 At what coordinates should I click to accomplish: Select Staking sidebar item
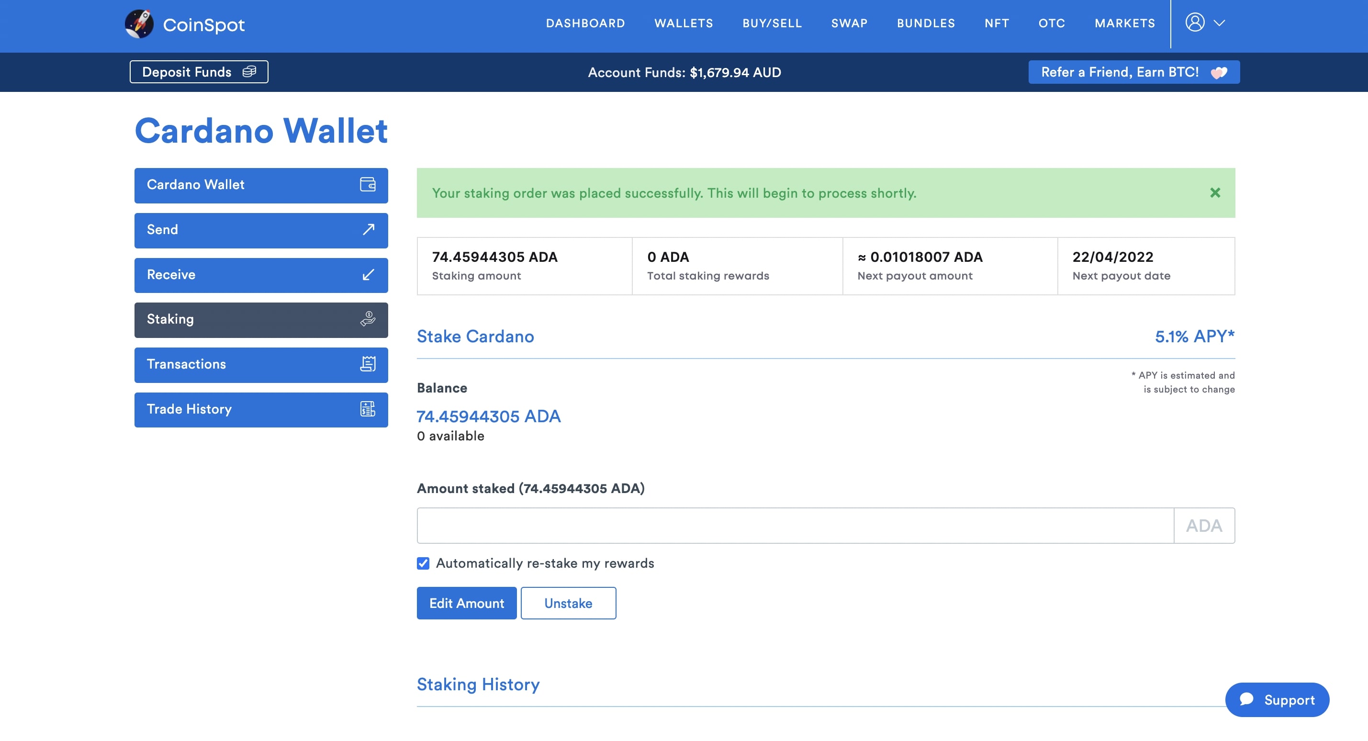261,320
